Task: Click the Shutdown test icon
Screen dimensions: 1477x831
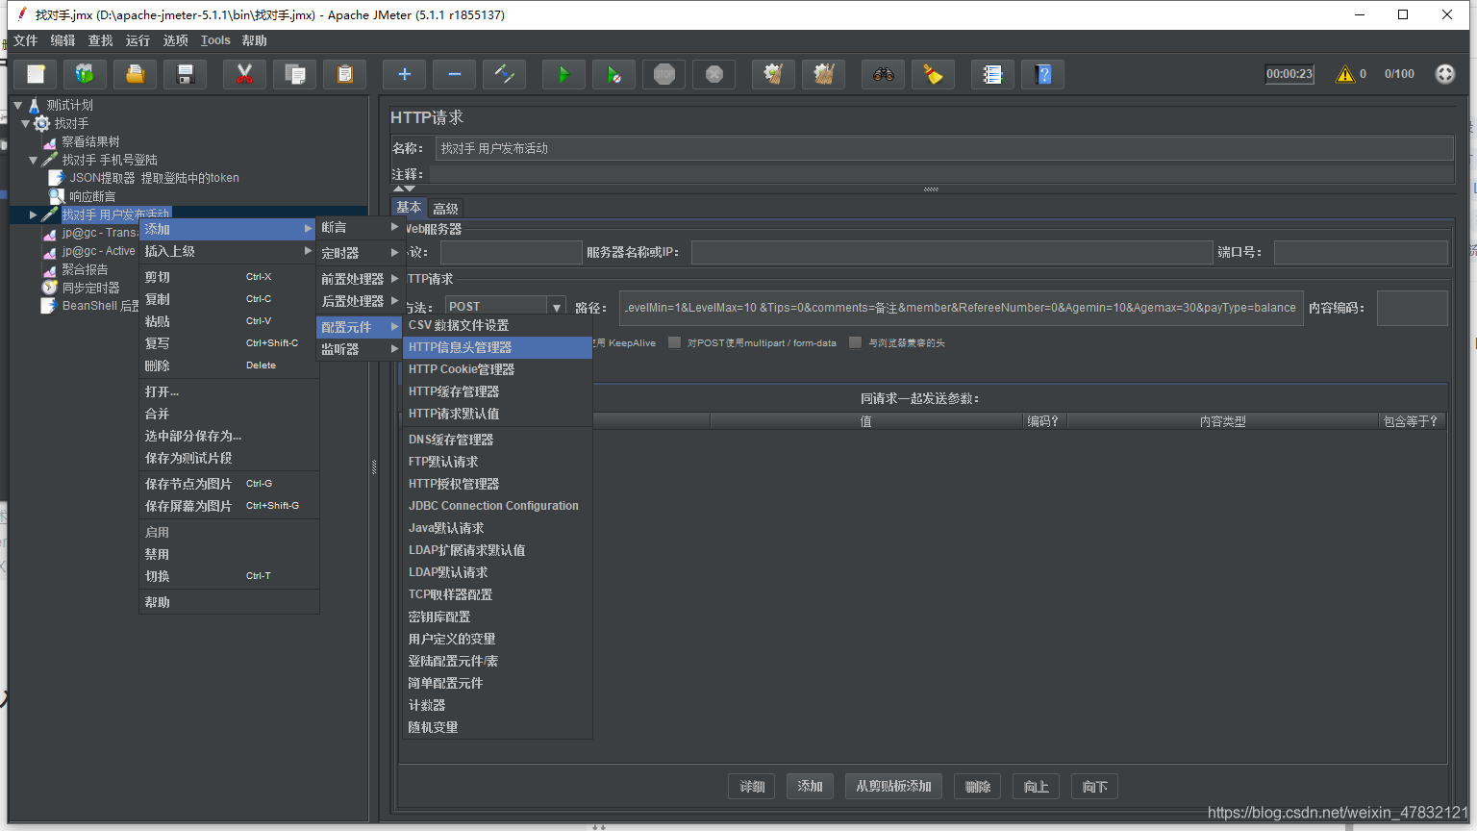Action: click(x=713, y=74)
